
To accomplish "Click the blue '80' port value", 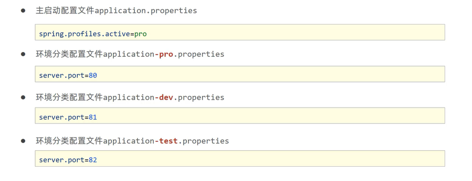I will (x=93, y=75).
